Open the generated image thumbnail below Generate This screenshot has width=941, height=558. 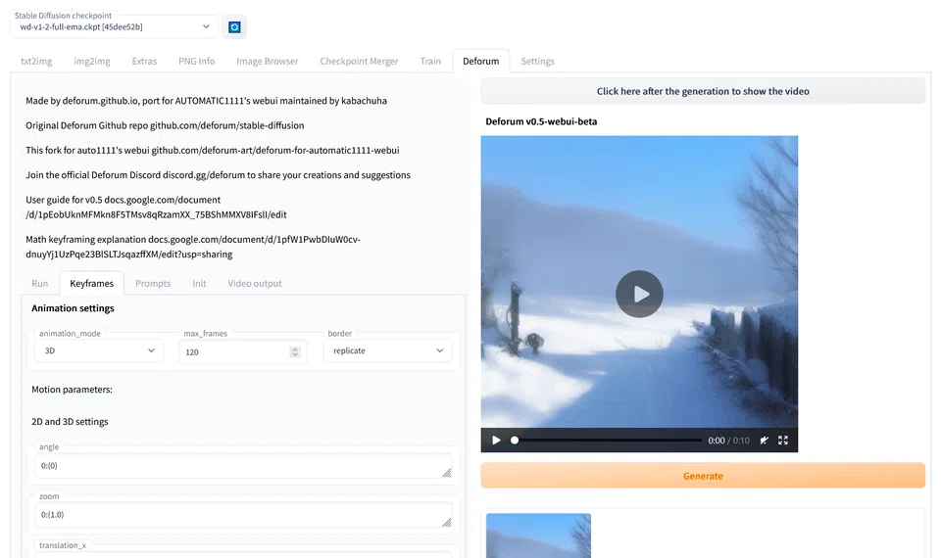(x=538, y=535)
